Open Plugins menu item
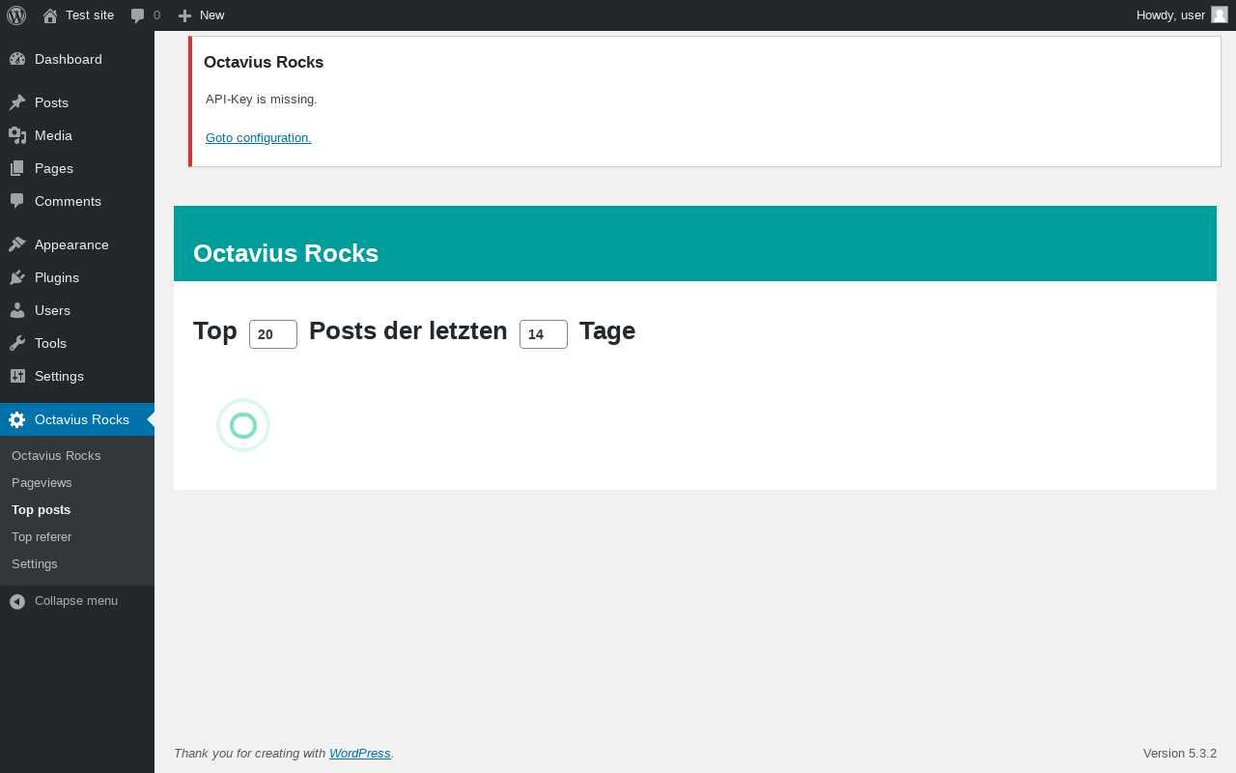 (77, 277)
